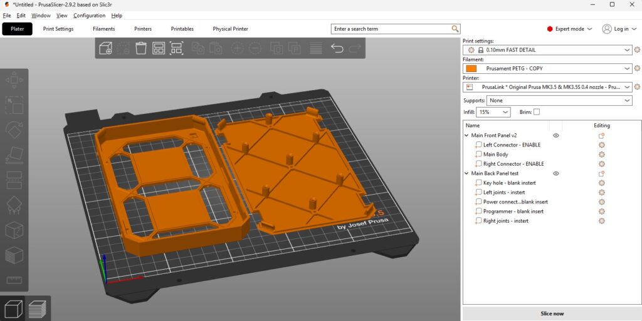The width and height of the screenshot is (642, 321).
Task: Collapse the Main Back Panel test tree
Action: (x=466, y=173)
